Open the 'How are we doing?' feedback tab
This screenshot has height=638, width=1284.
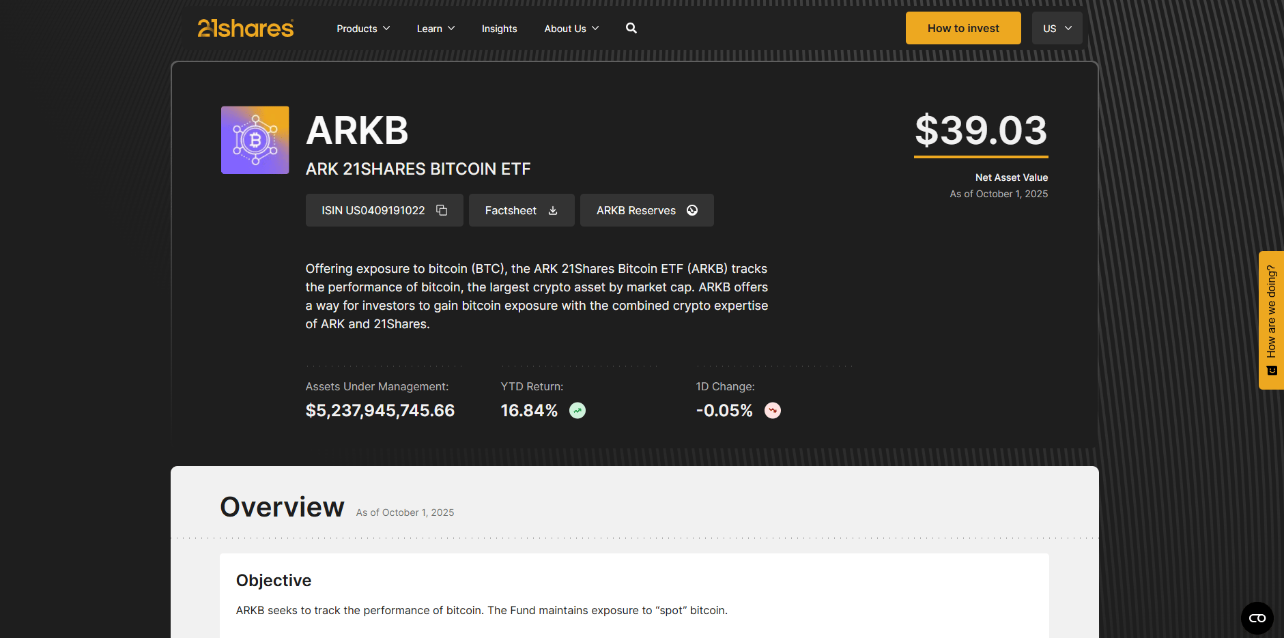(1271, 320)
